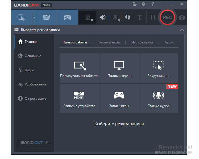The width and height of the screenshot is (199, 159).
Task: Open the Bandicut link button
Action: point(34,142)
